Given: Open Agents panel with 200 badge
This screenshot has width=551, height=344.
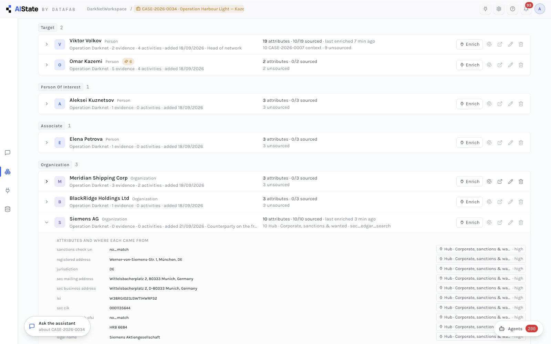Looking at the screenshot, I should pos(519,329).
